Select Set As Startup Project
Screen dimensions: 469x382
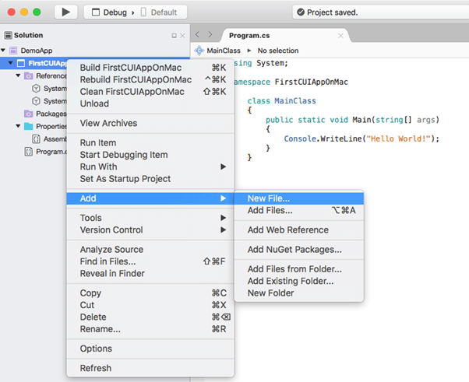150,179
